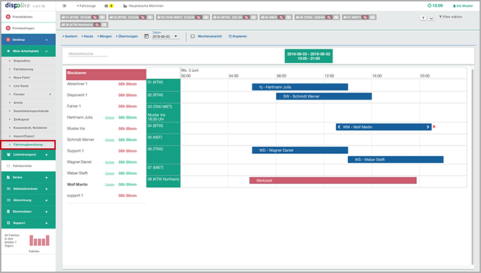Shift WM - Wolf Martin bar left with chevron
This screenshot has width=481, height=273.
pyautogui.click(x=339, y=127)
